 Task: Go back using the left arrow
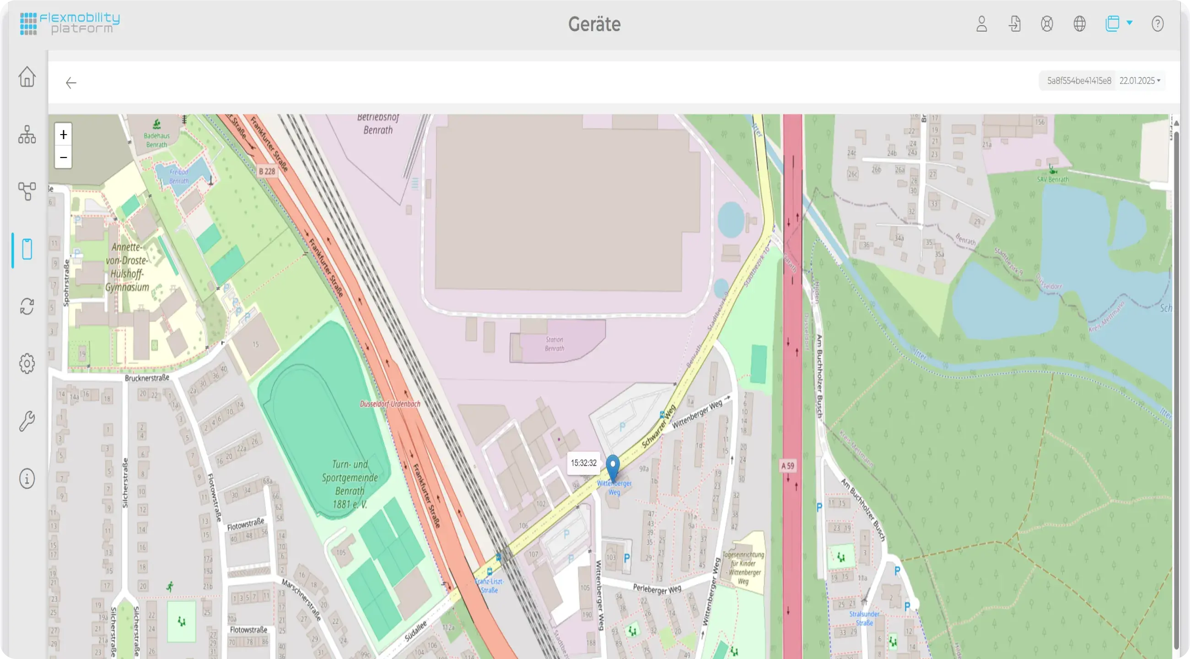click(70, 83)
